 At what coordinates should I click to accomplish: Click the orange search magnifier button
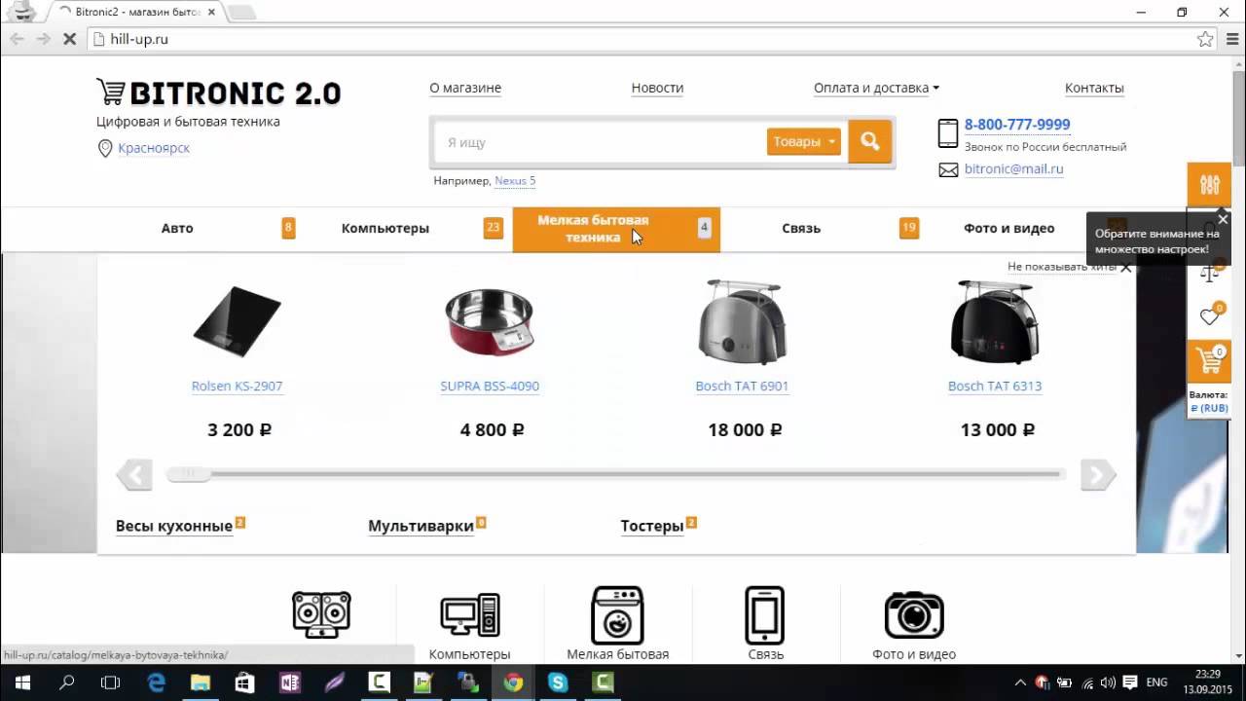click(870, 142)
